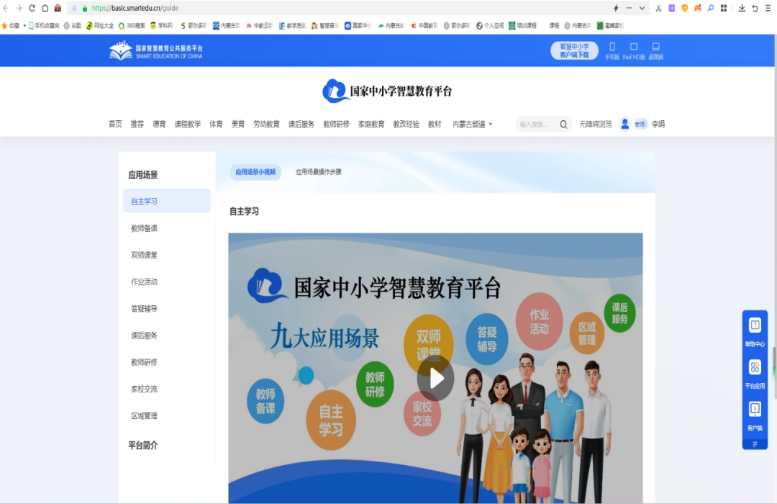Open the extensions grid icon
777x504 pixels.
click(x=724, y=8)
